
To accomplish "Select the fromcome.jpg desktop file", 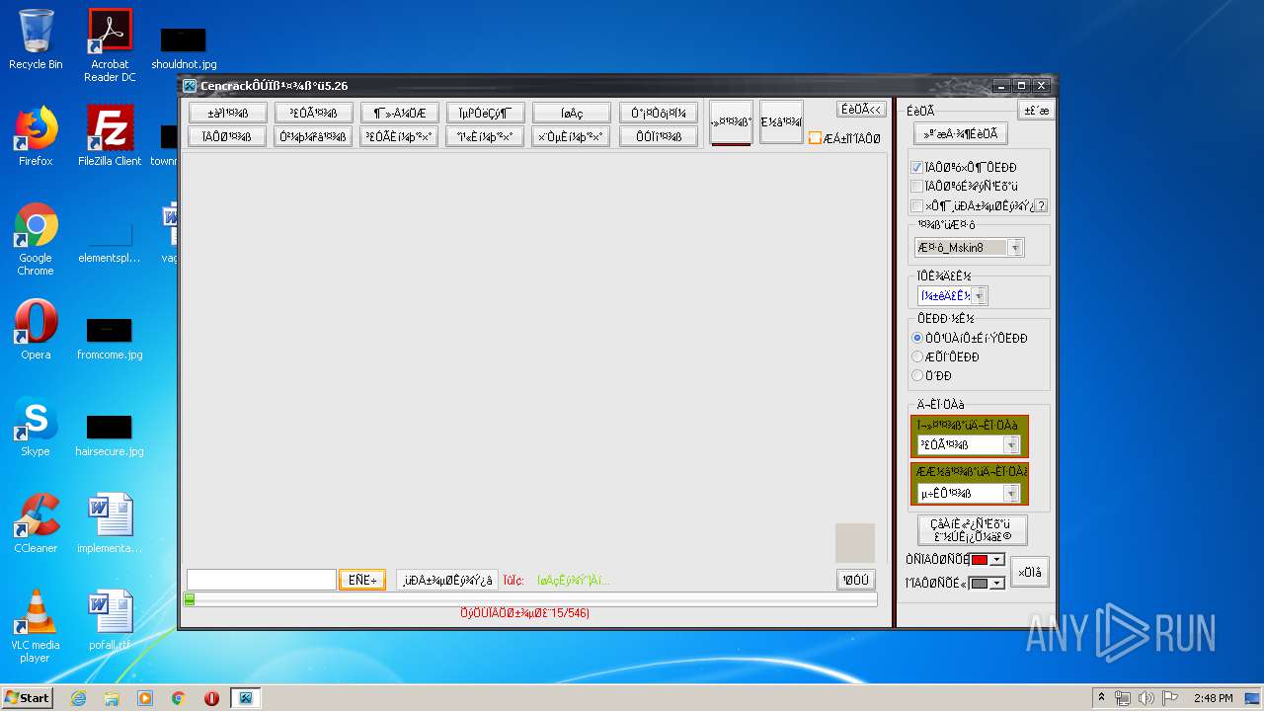I will (110, 339).
